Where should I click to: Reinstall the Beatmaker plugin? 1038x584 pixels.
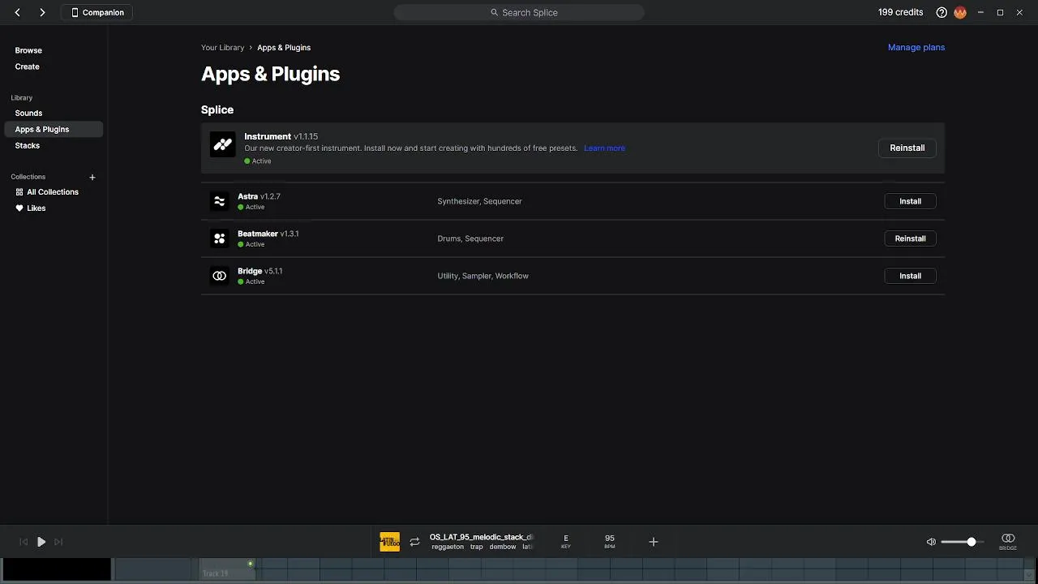(910, 238)
